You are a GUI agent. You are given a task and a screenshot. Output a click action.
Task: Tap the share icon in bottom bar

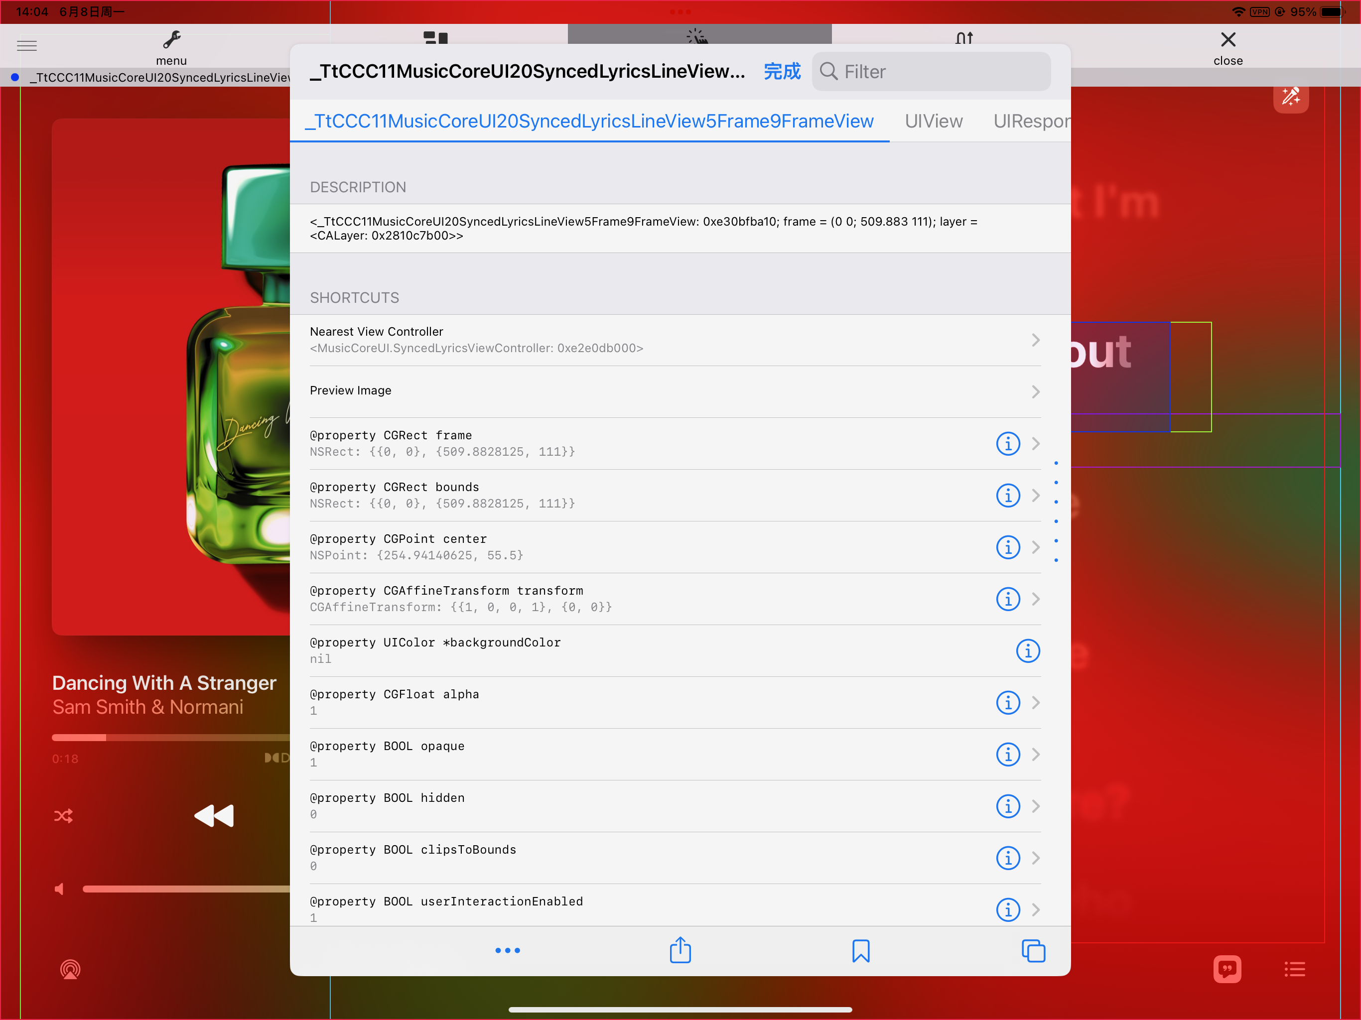(680, 950)
